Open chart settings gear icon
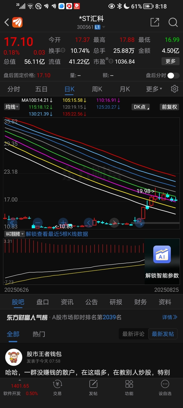Image resolution: width=183 pixels, height=408 pixels. click(174, 89)
